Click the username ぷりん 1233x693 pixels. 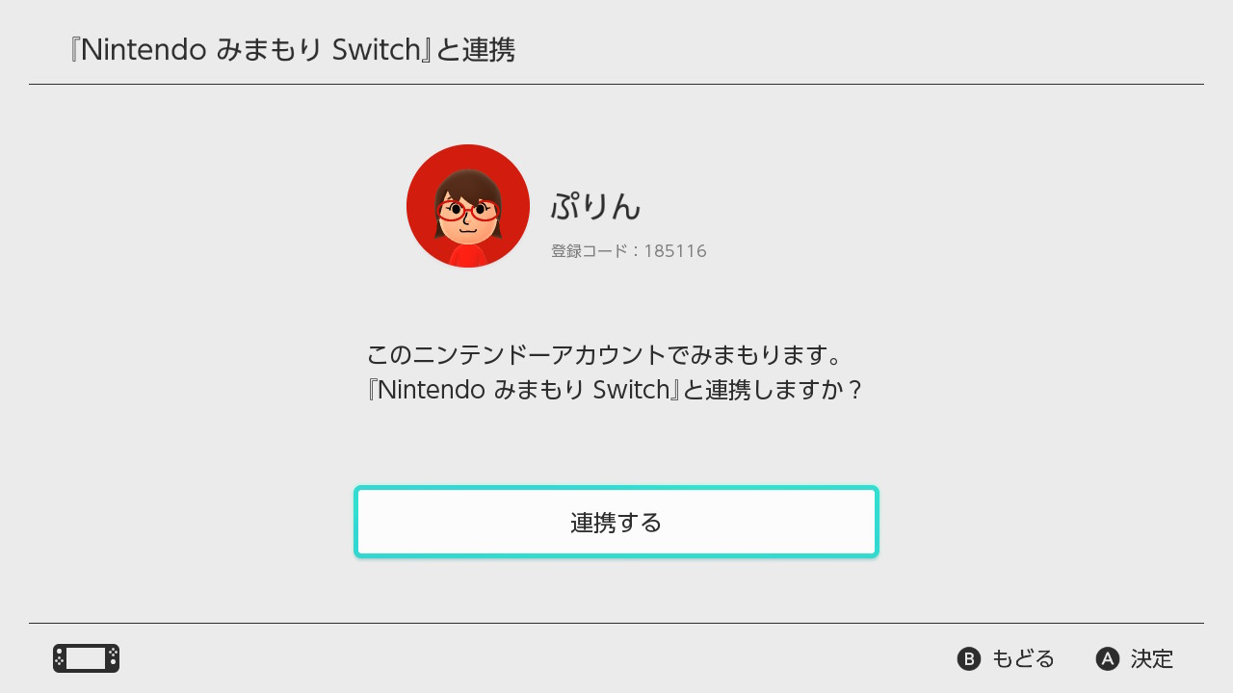point(595,206)
